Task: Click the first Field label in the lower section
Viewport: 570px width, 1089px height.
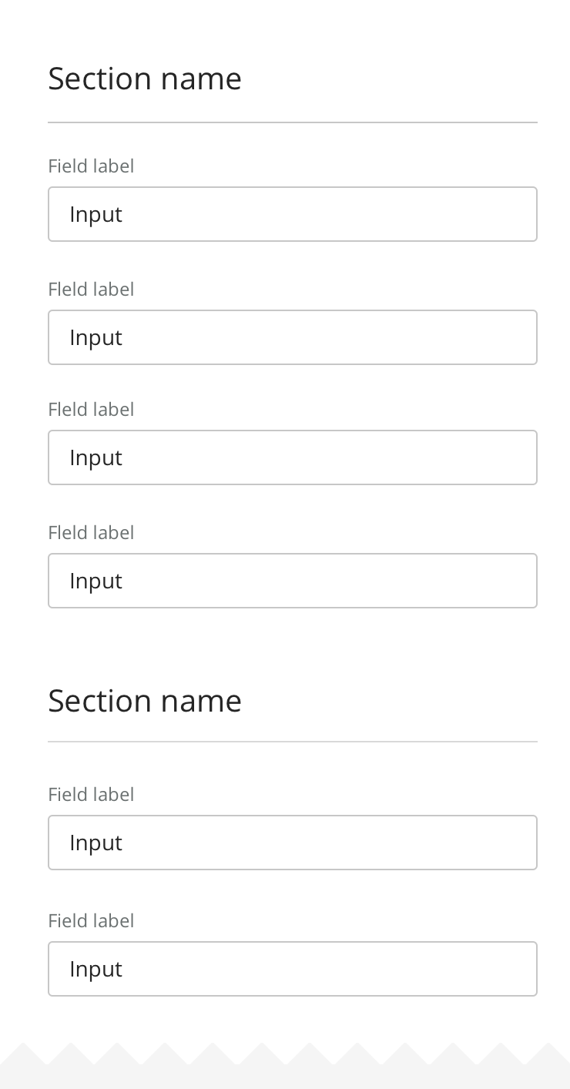Action: [x=91, y=795]
